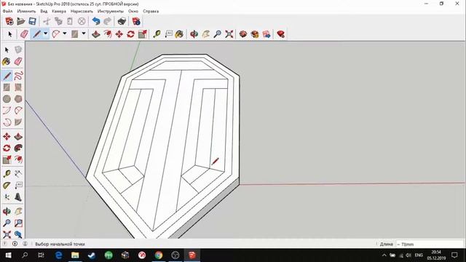The width and height of the screenshot is (466, 262).
Task: Select the Circle tool
Action: 7,99
